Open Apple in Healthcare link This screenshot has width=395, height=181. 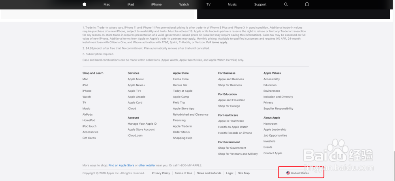[231, 121]
